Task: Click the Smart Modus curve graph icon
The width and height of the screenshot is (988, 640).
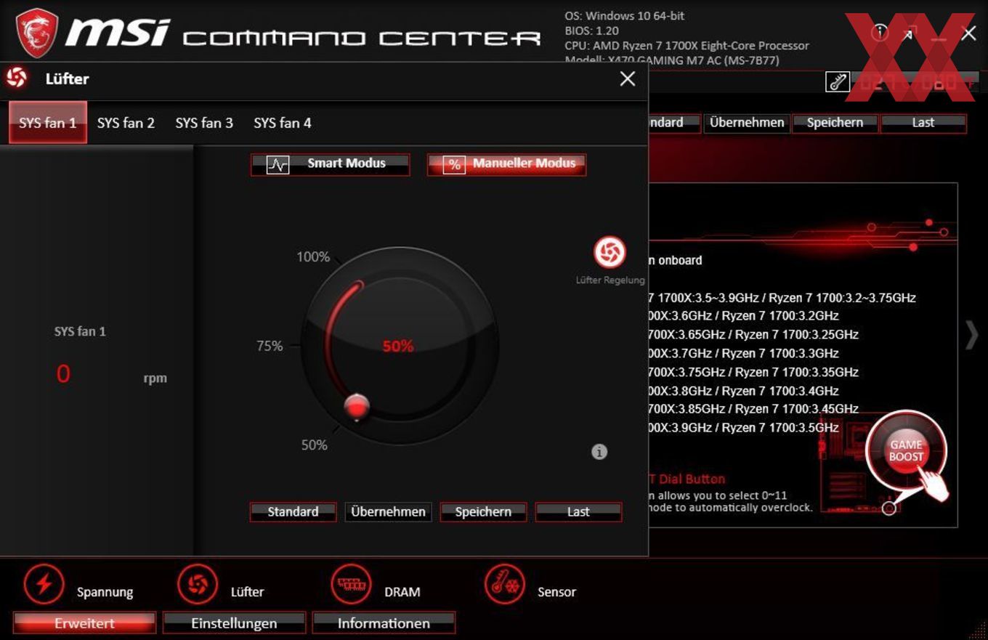Action: 278,165
